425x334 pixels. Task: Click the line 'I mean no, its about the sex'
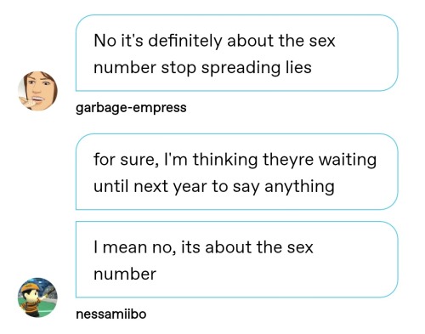(x=203, y=247)
